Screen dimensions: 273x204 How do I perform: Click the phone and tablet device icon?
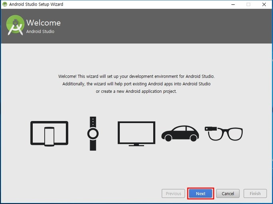49,134
